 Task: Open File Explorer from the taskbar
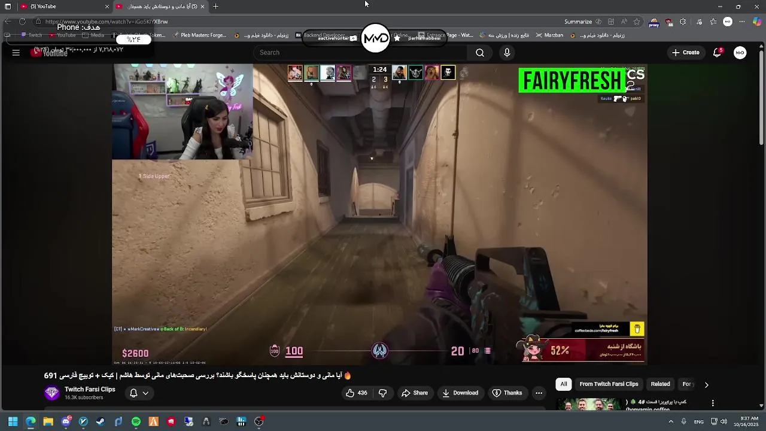tap(48, 421)
